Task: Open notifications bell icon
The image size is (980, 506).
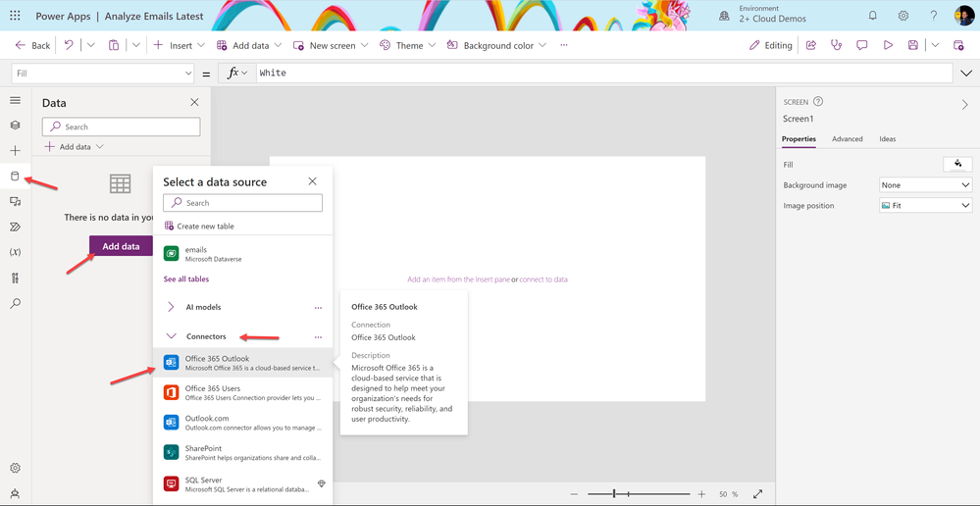Action: tap(872, 16)
